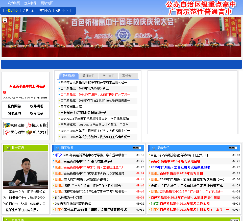Open 2014-2015学年度下学期单科前10名 article
The height and width of the screenshot is (221, 243).
[x=96, y=119]
